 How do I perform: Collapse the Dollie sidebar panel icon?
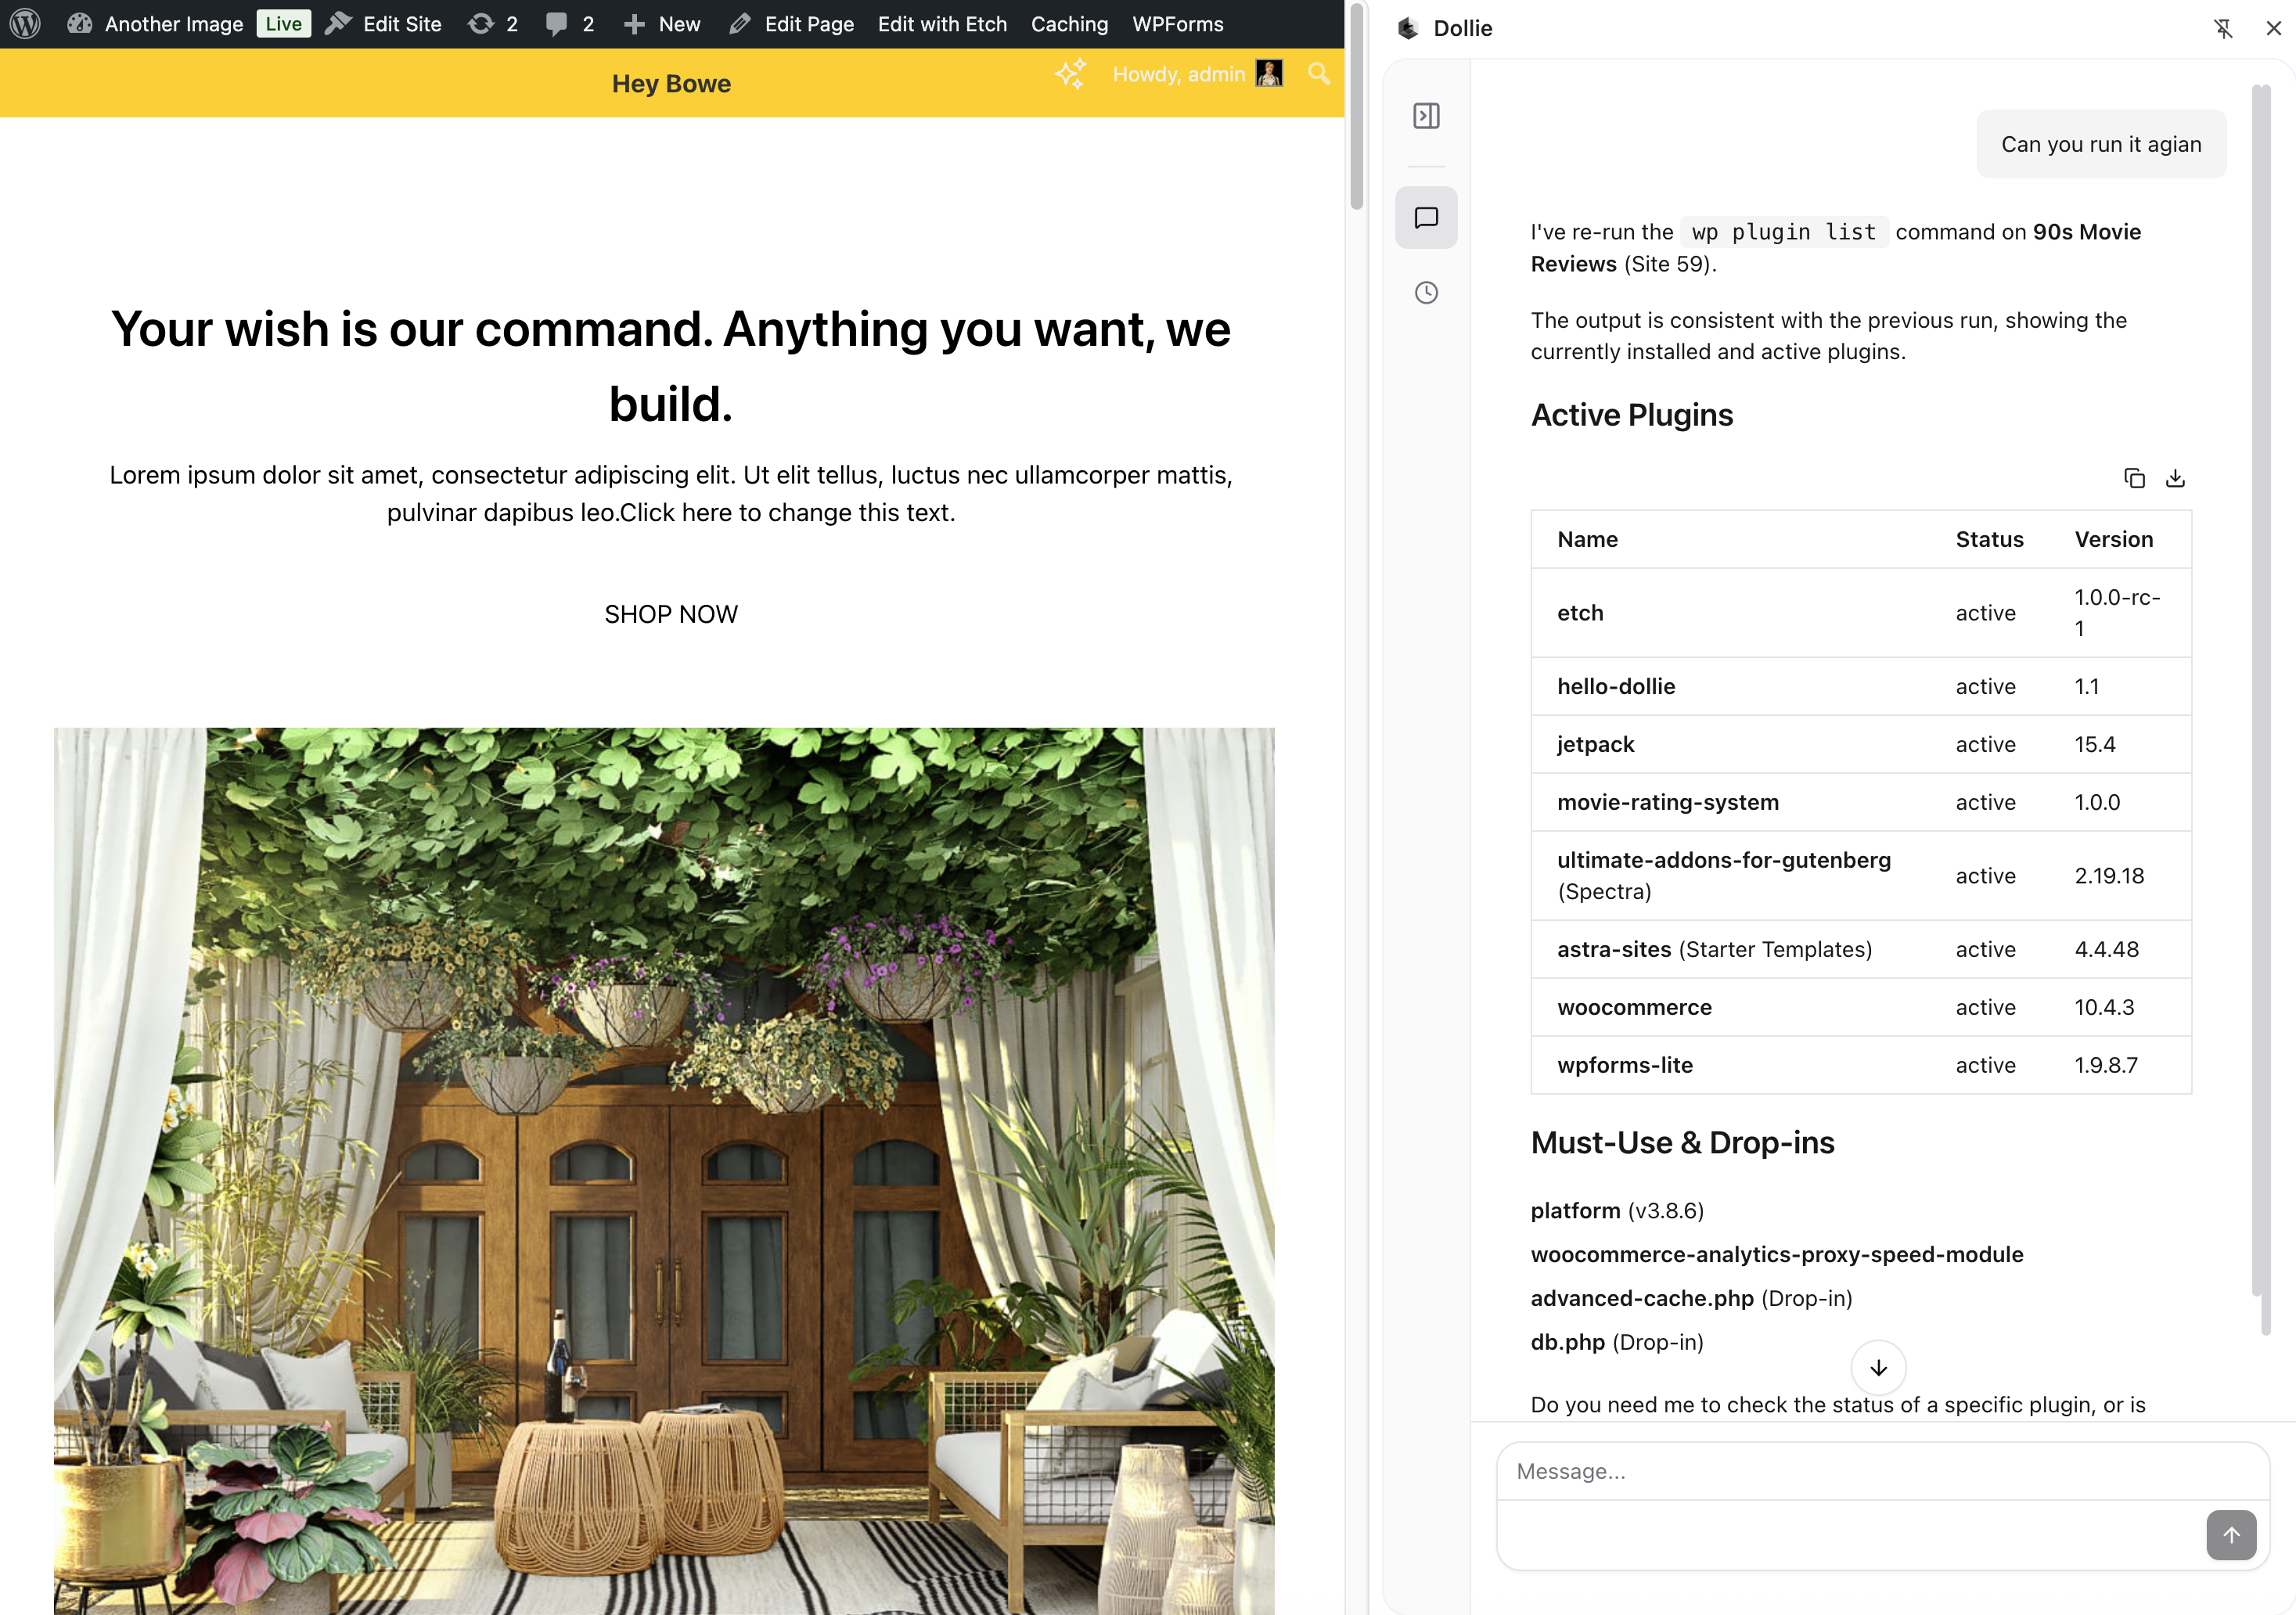coord(1426,116)
